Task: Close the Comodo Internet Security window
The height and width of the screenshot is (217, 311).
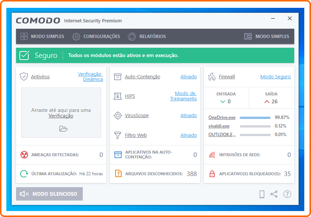Action: point(290,18)
